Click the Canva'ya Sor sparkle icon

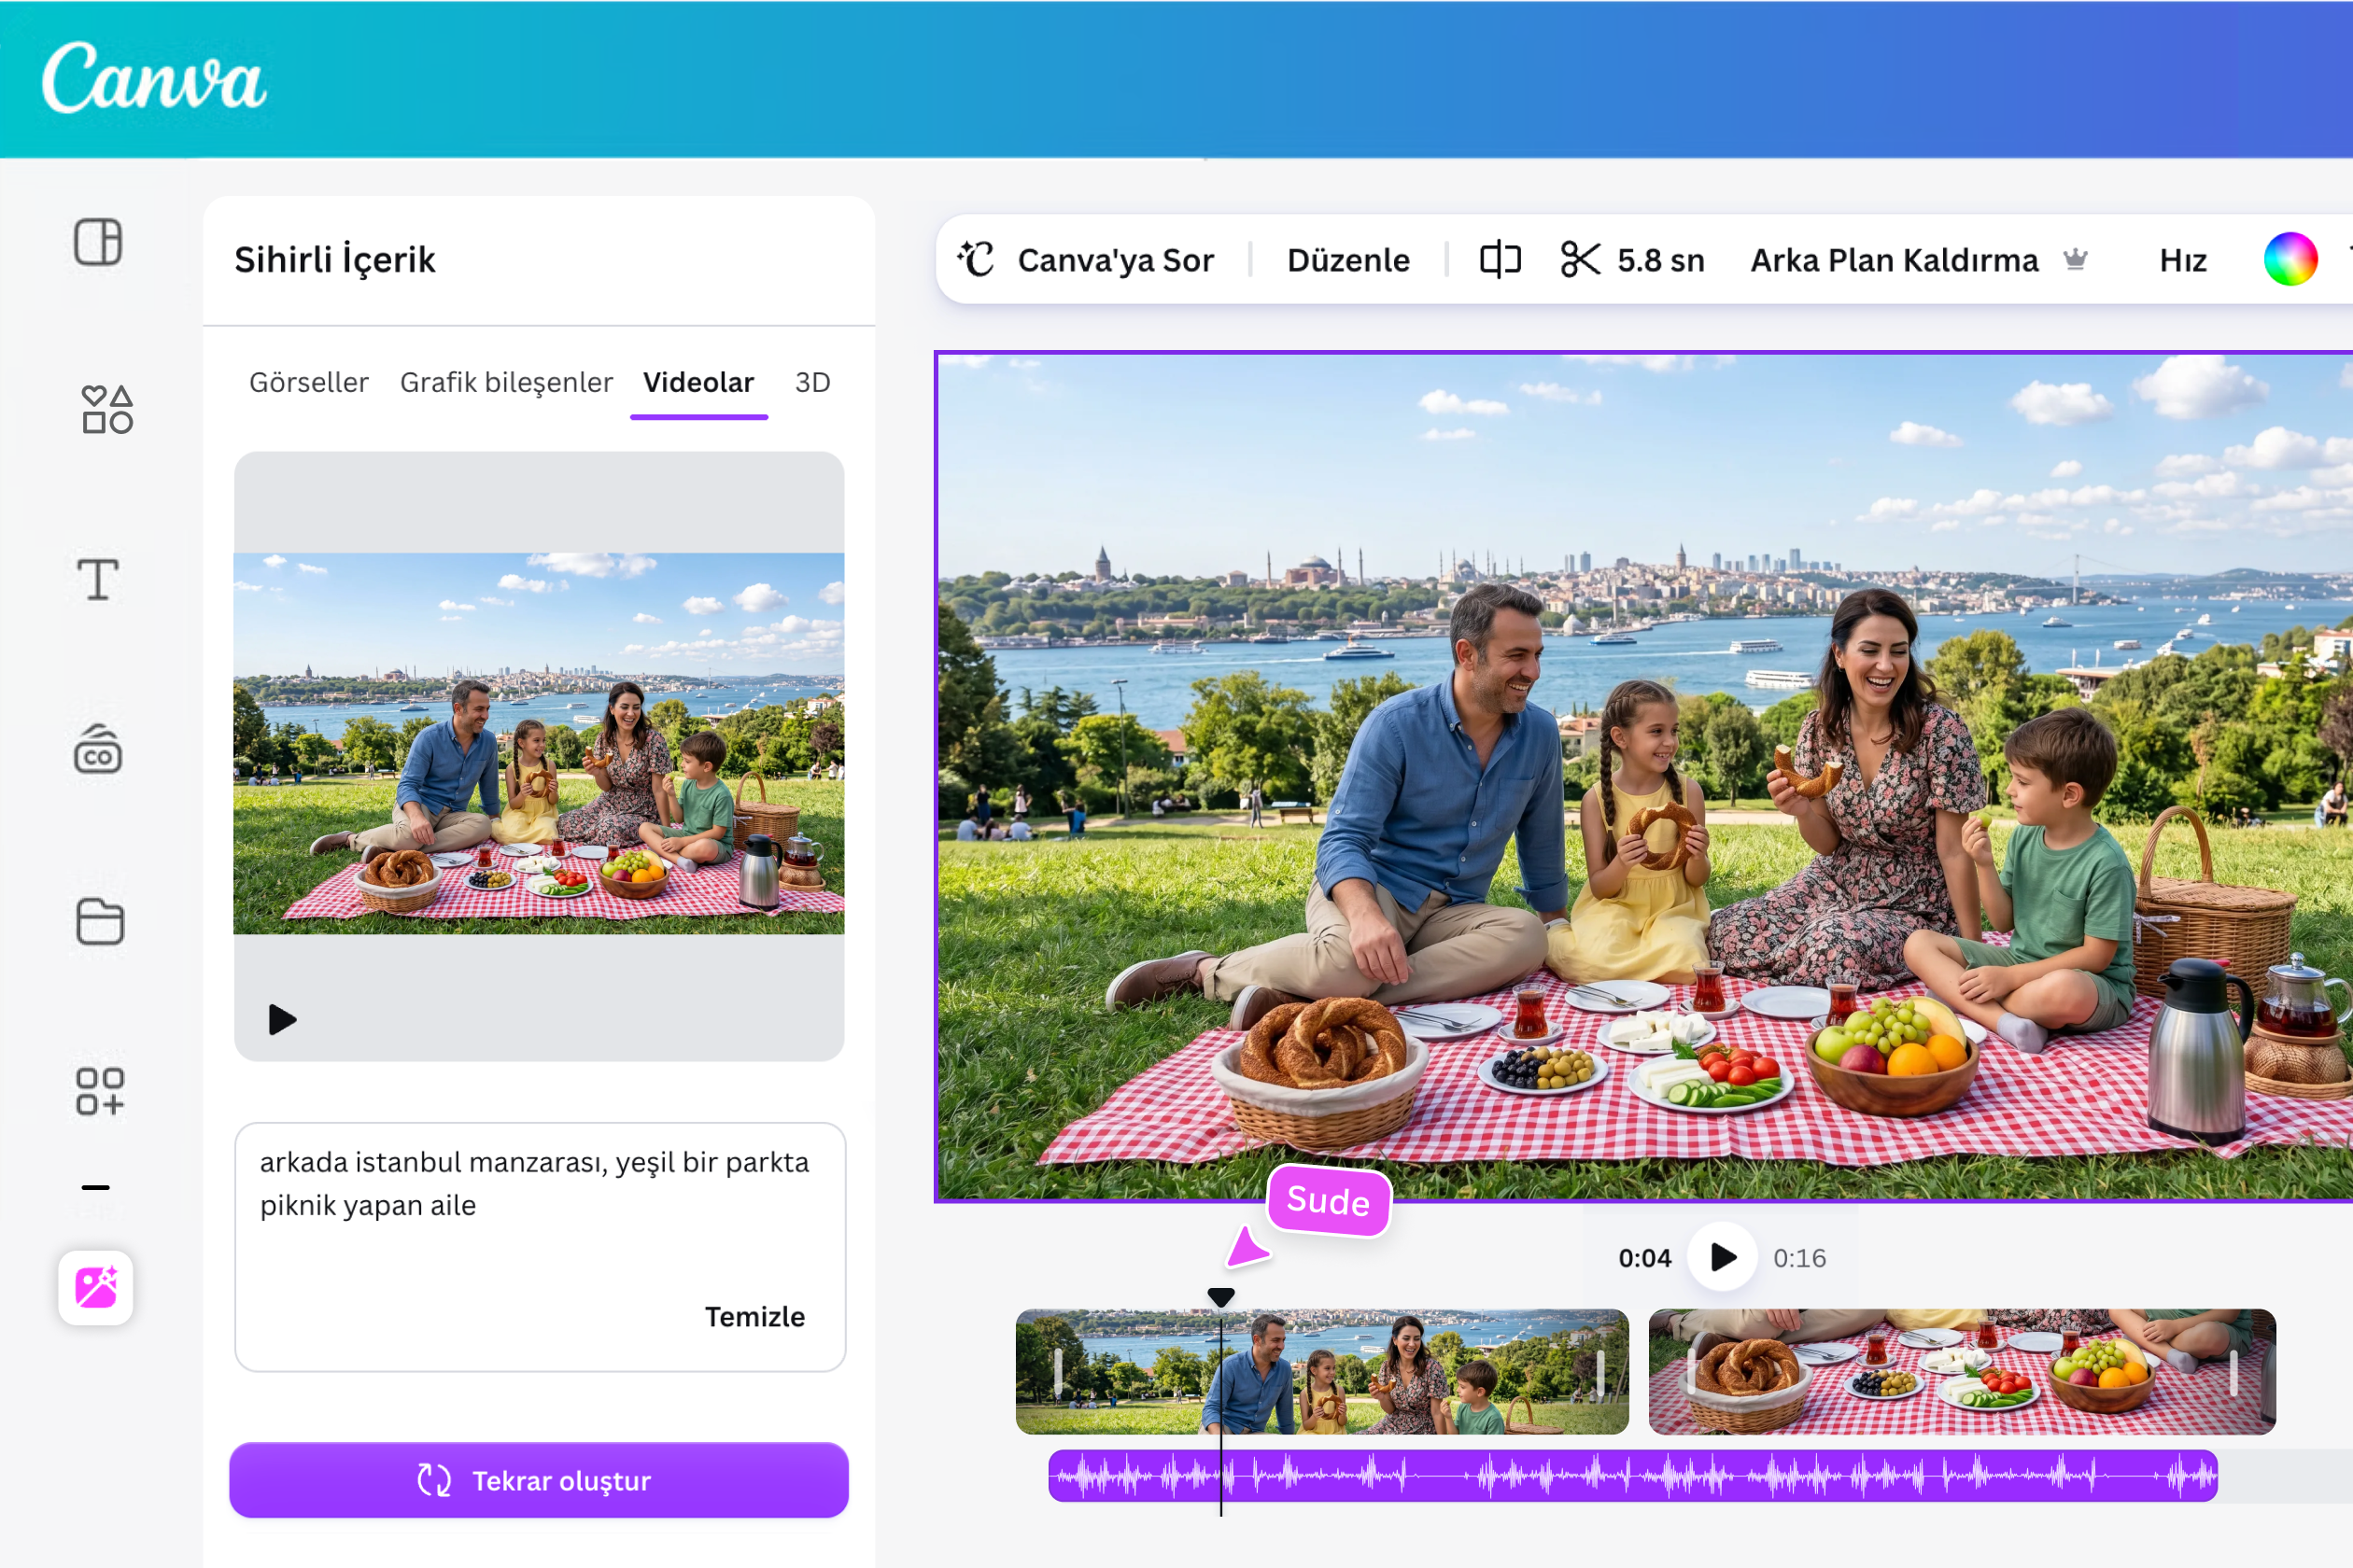(977, 260)
